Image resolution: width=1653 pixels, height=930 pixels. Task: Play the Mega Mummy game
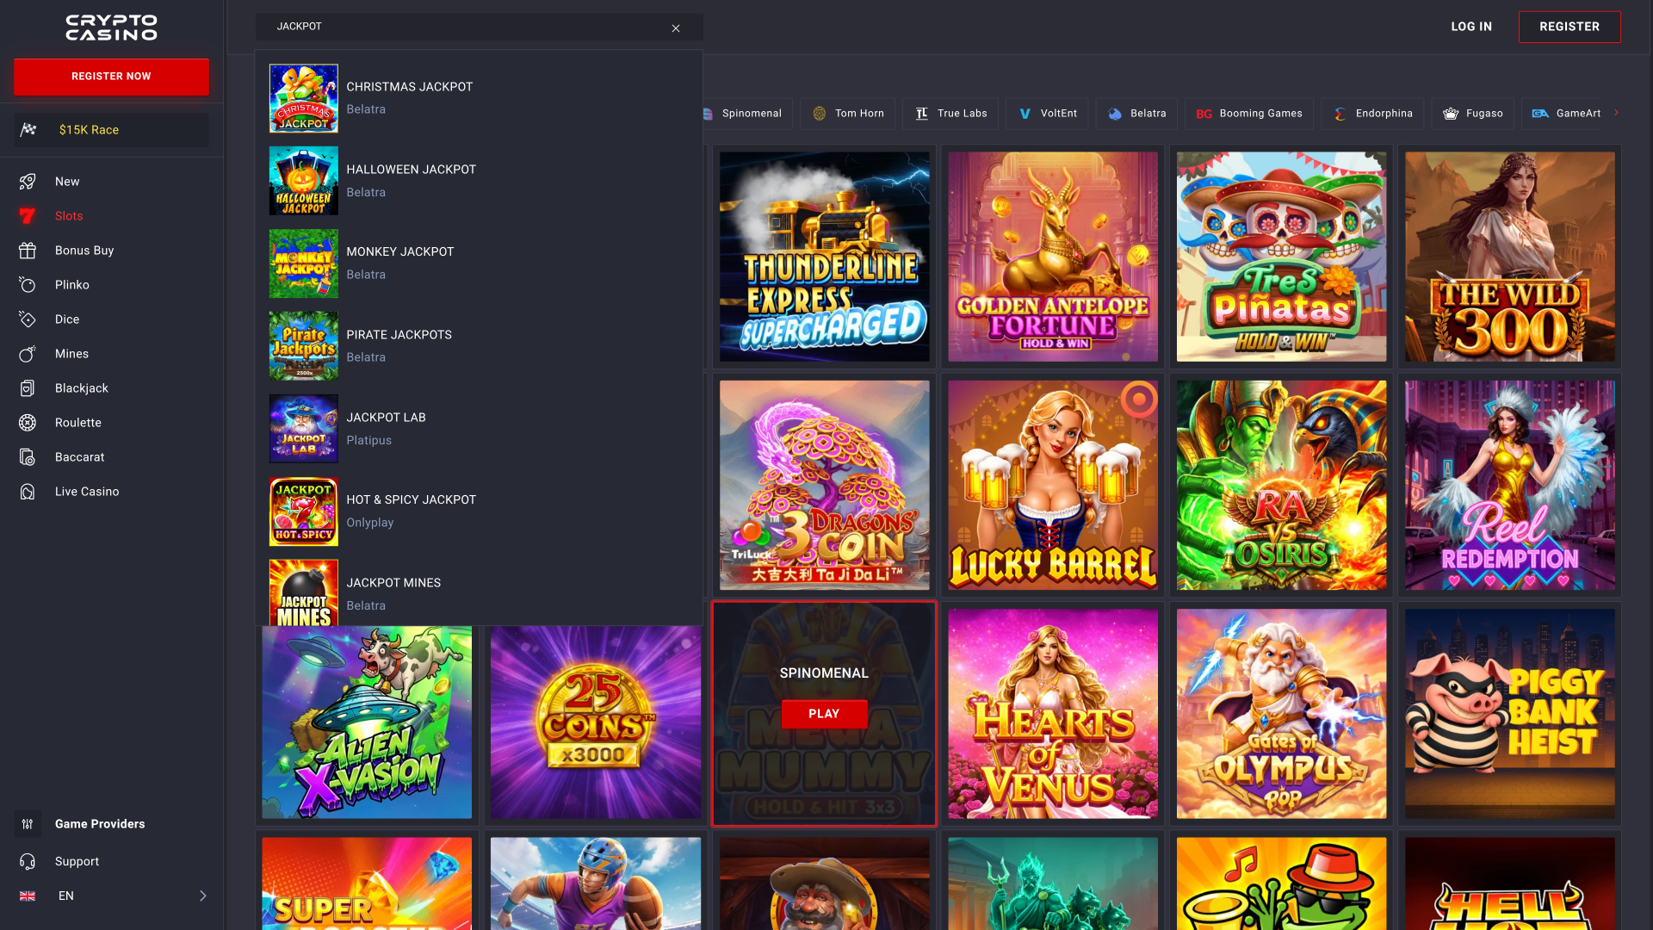824,714
